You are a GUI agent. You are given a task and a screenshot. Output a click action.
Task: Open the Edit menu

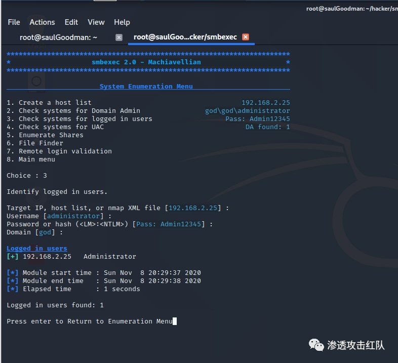click(x=71, y=22)
